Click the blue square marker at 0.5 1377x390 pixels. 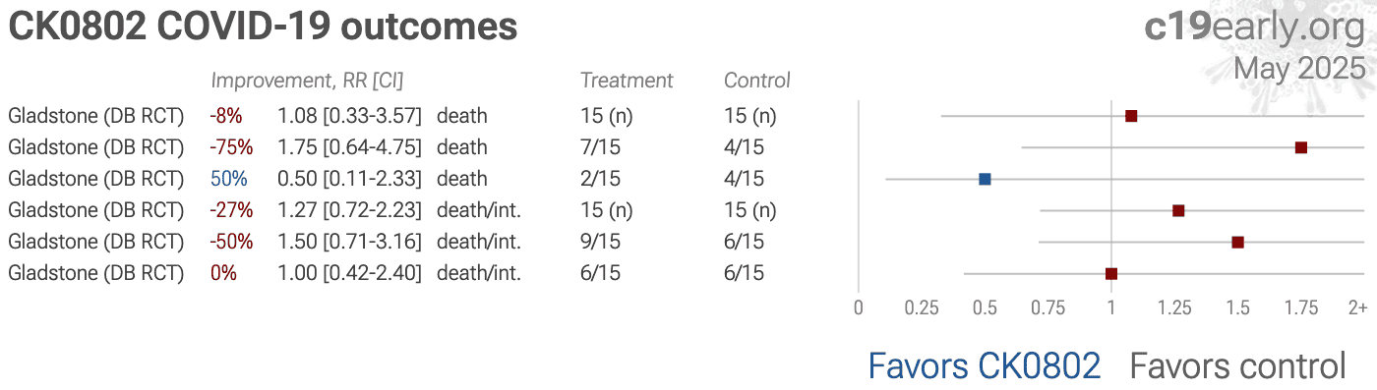click(x=985, y=179)
